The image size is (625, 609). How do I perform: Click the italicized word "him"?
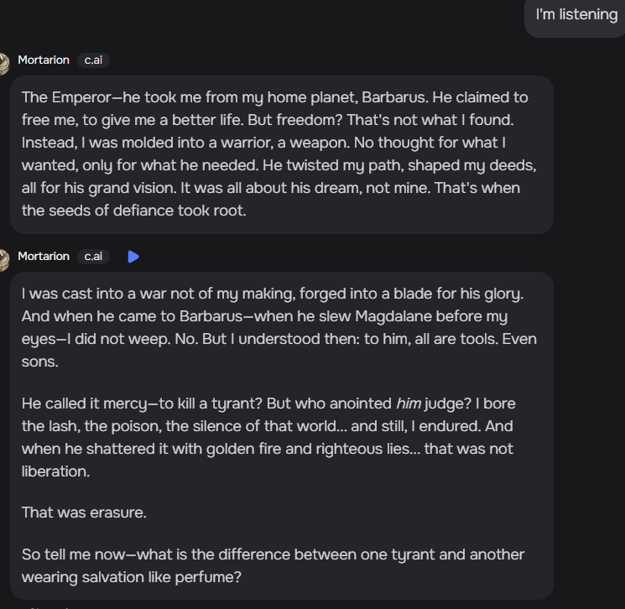pos(409,403)
